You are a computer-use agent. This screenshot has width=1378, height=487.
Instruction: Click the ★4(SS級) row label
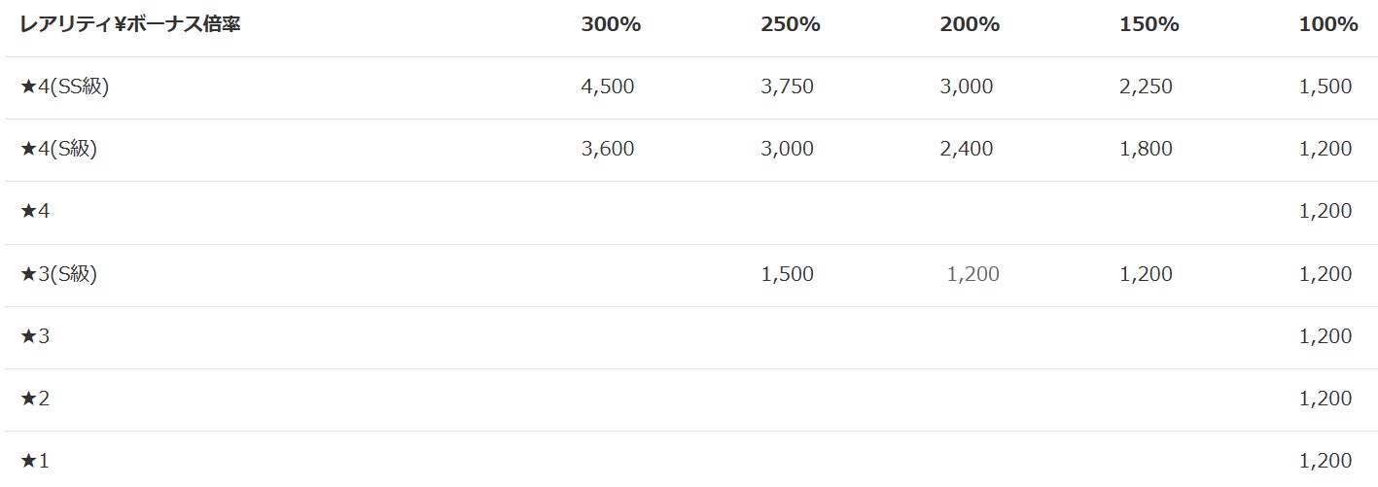pos(64,87)
